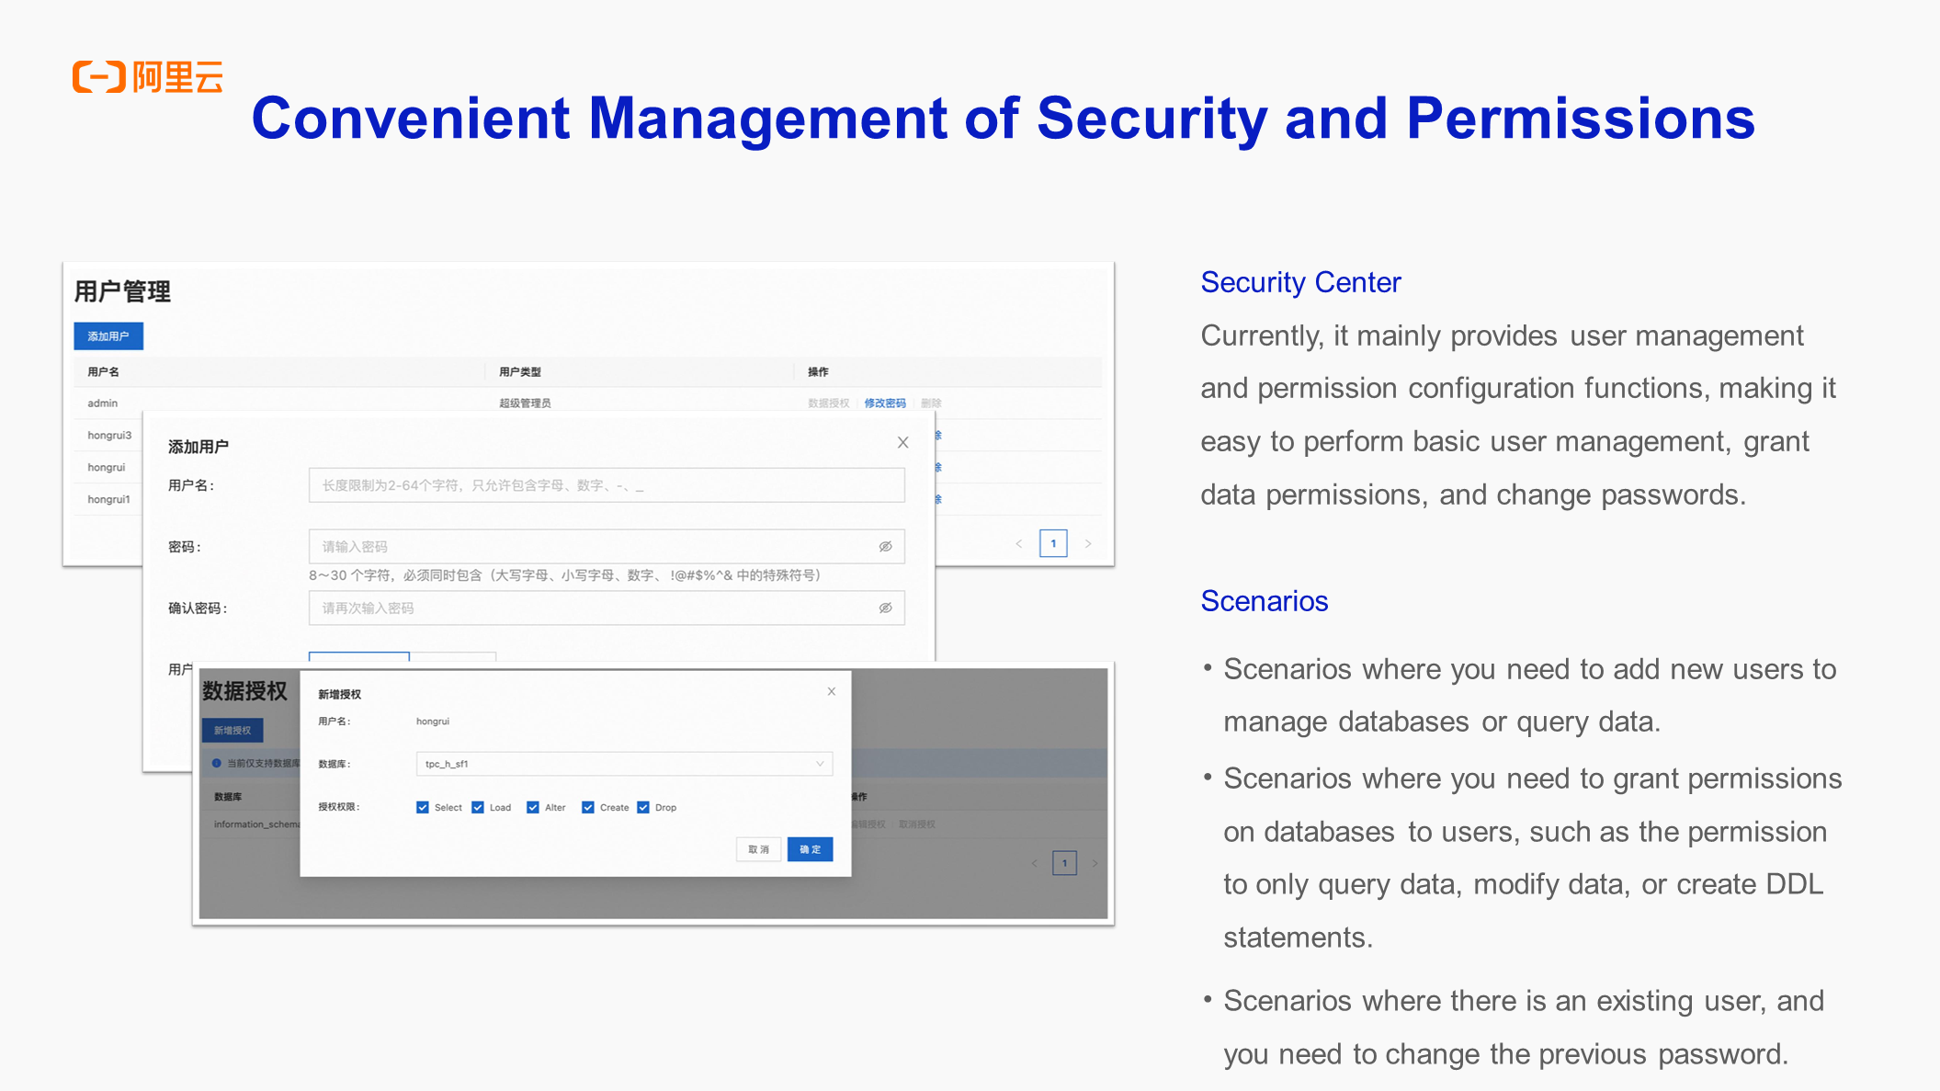The width and height of the screenshot is (1940, 1091).
Task: Open the 数据库 dropdown showing tpc_h_sf1
Action: [625, 764]
